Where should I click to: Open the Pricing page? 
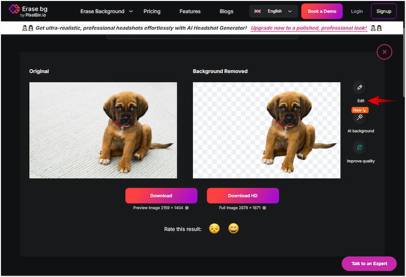(x=152, y=11)
